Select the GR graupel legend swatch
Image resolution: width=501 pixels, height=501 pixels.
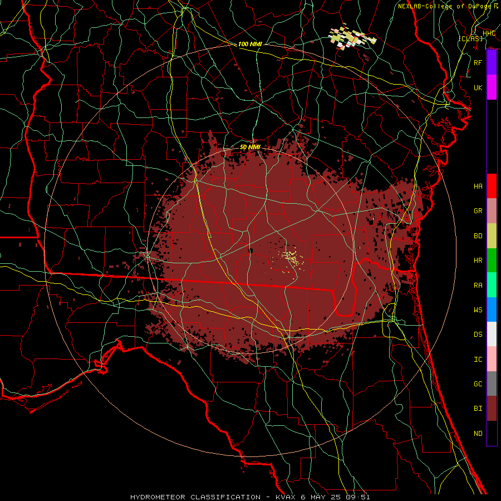[x=492, y=210]
